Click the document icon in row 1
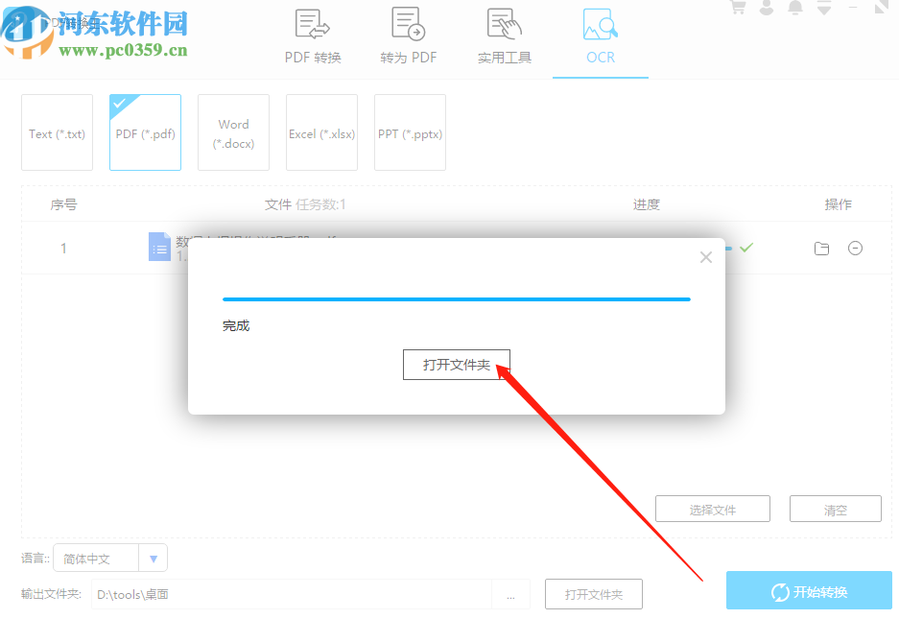 159,247
